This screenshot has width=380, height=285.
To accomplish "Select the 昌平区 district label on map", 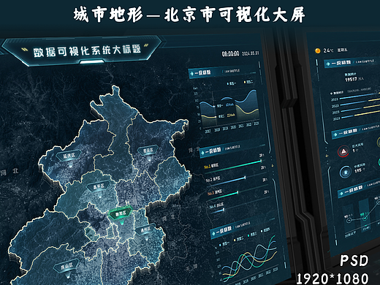I will [99, 187].
